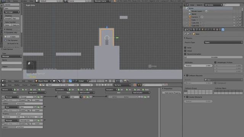
Task: Adjust the Reset Distance field
Action: [x=33, y=117]
